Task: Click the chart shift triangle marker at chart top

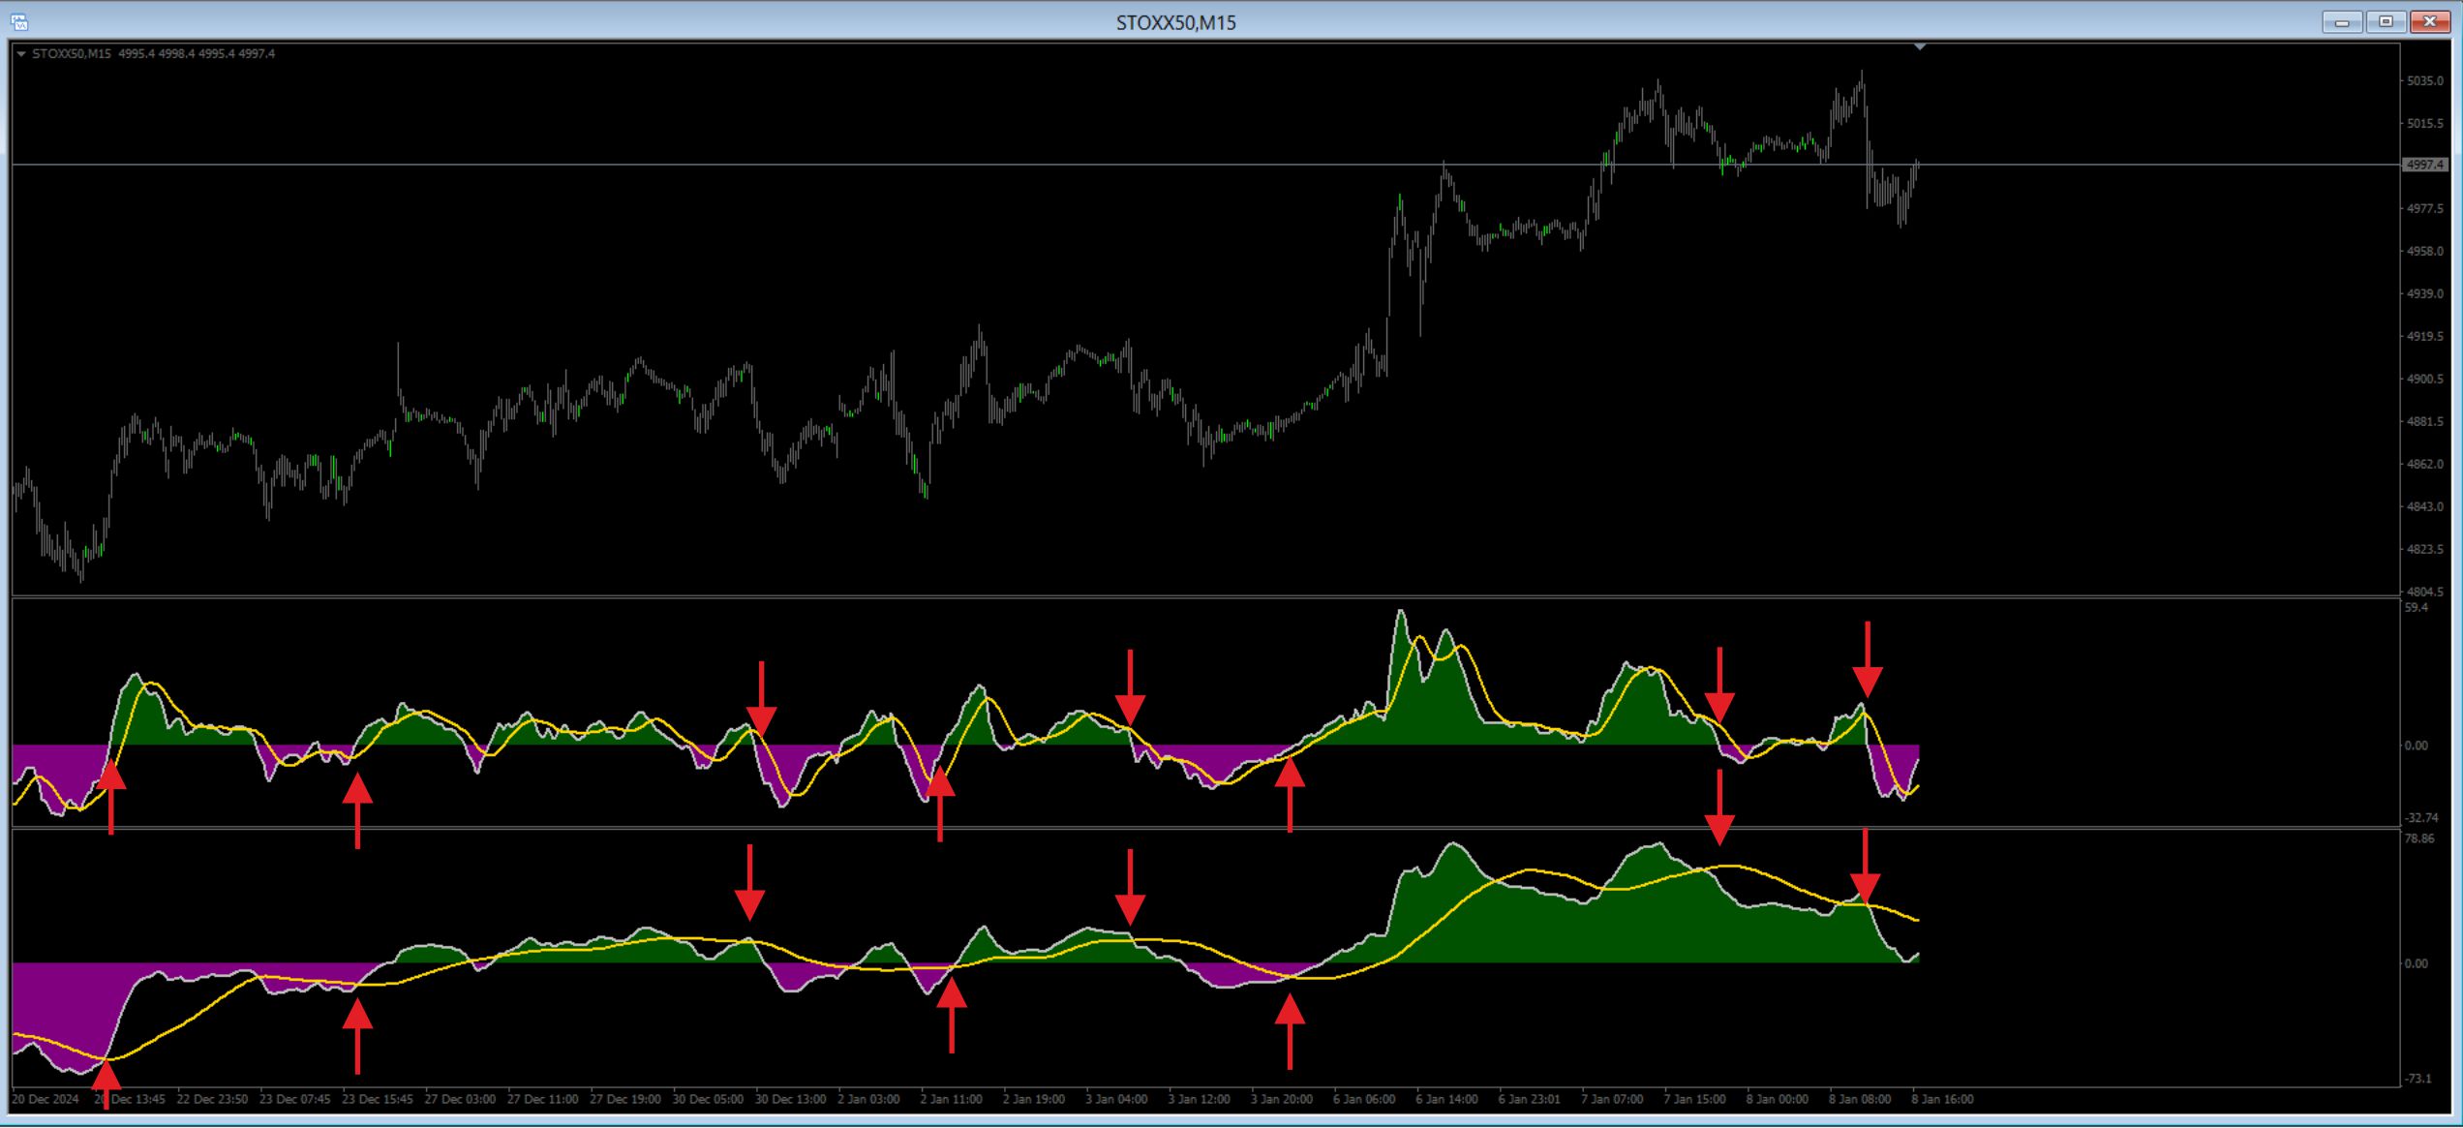Action: (x=1919, y=46)
